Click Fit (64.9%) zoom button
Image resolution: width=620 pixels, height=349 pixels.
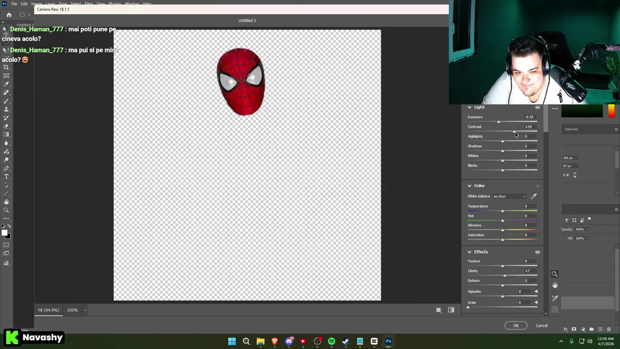coord(48,310)
